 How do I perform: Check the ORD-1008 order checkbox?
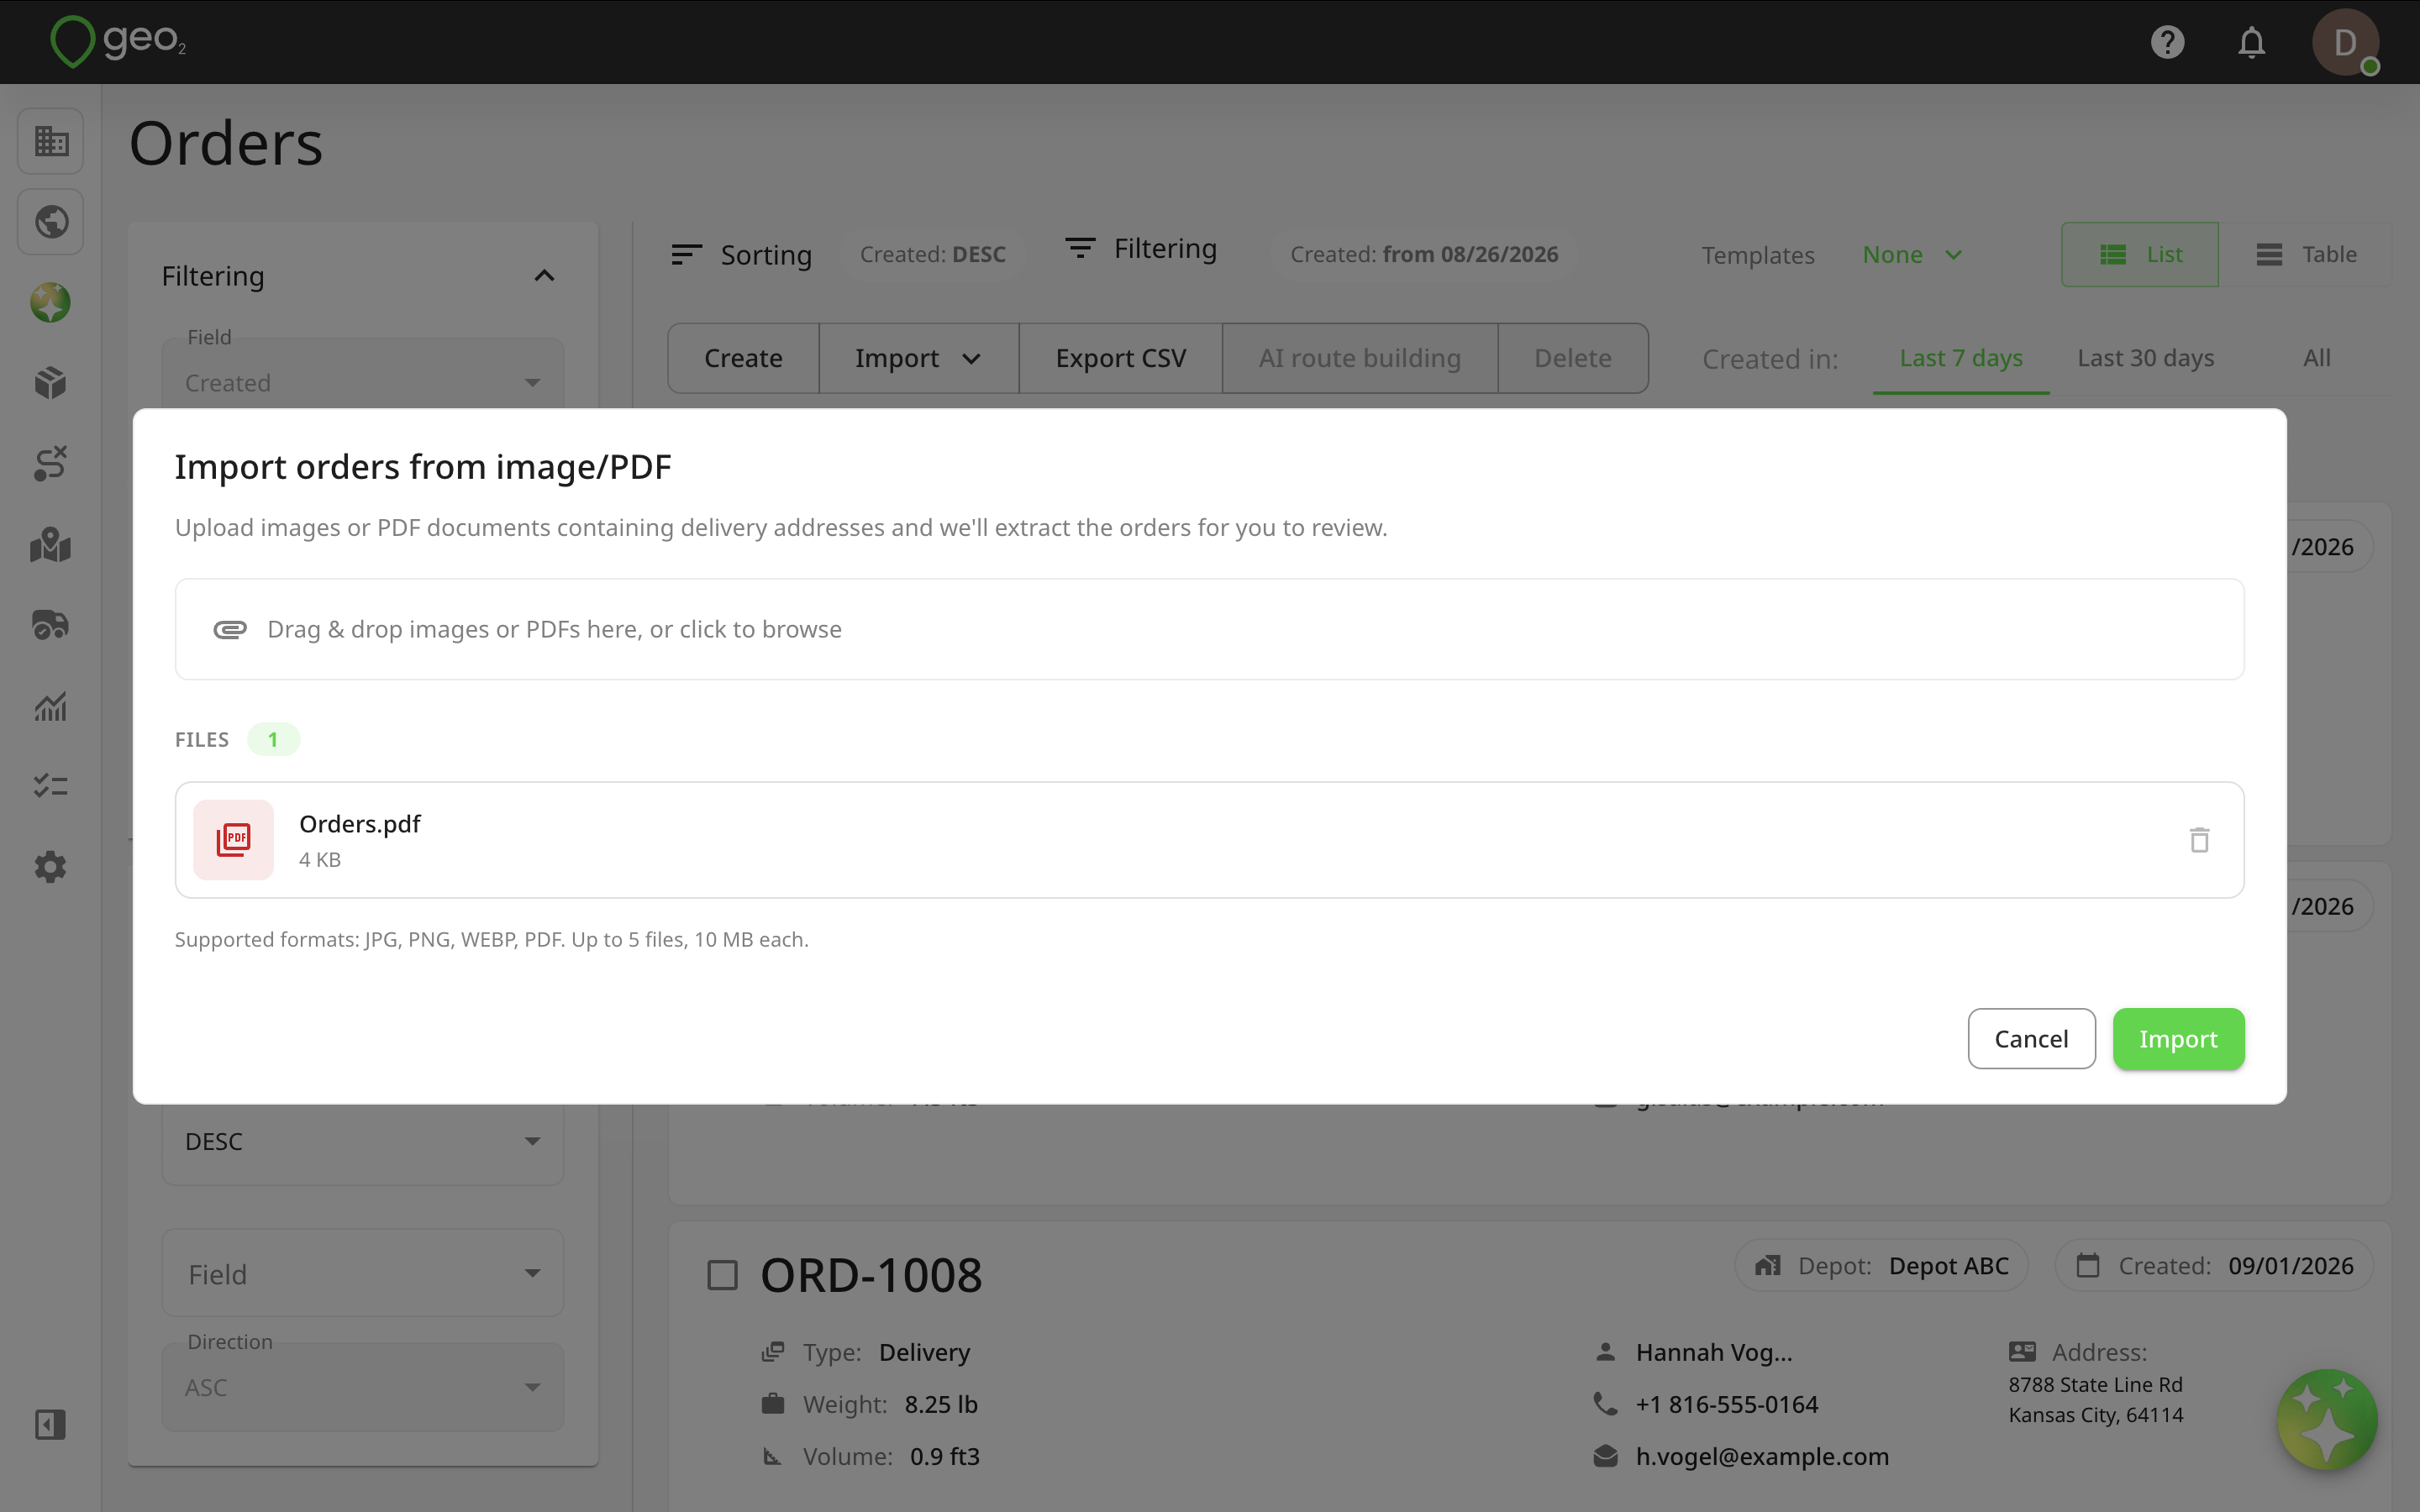pyautogui.click(x=722, y=1275)
